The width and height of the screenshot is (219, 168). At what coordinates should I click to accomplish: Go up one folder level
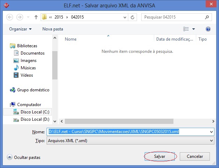click(x=36, y=17)
